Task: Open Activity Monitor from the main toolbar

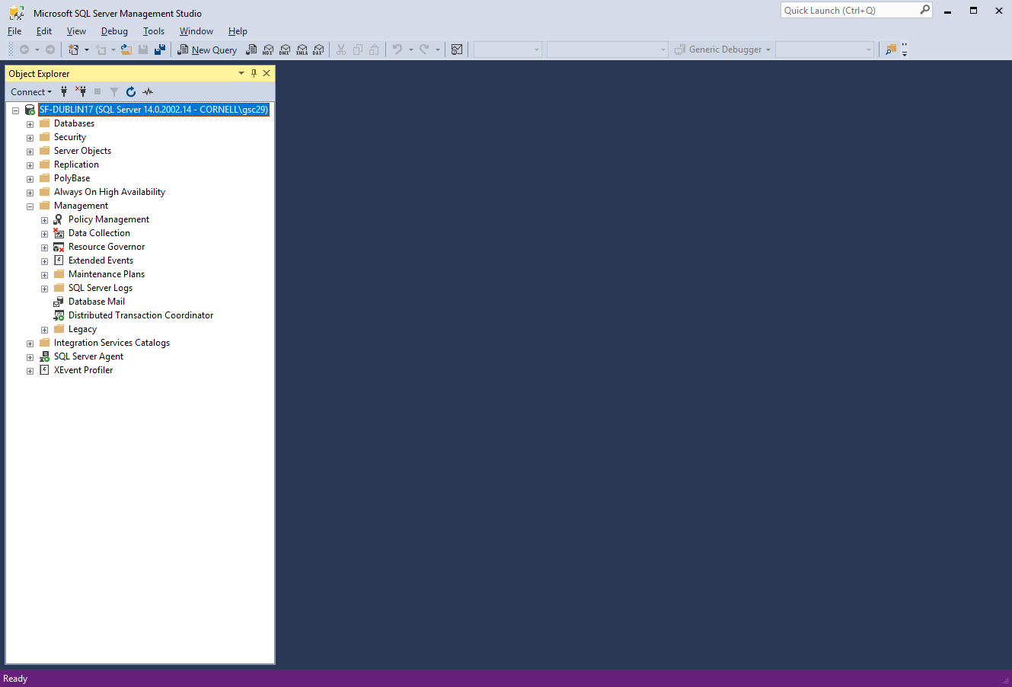Action: coord(457,50)
